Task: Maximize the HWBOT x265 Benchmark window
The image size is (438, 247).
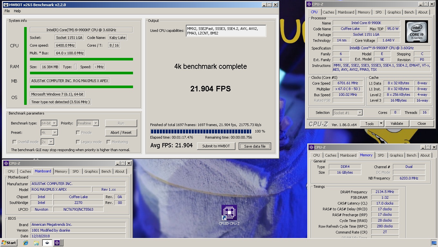Action: coord(270,5)
